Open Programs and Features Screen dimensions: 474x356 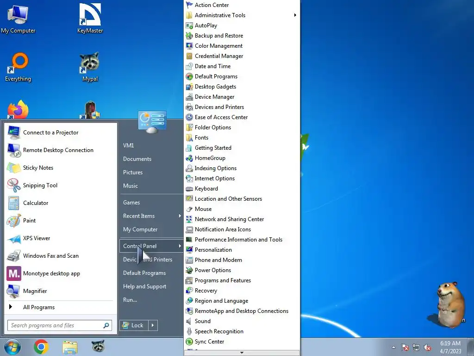(x=242, y=280)
